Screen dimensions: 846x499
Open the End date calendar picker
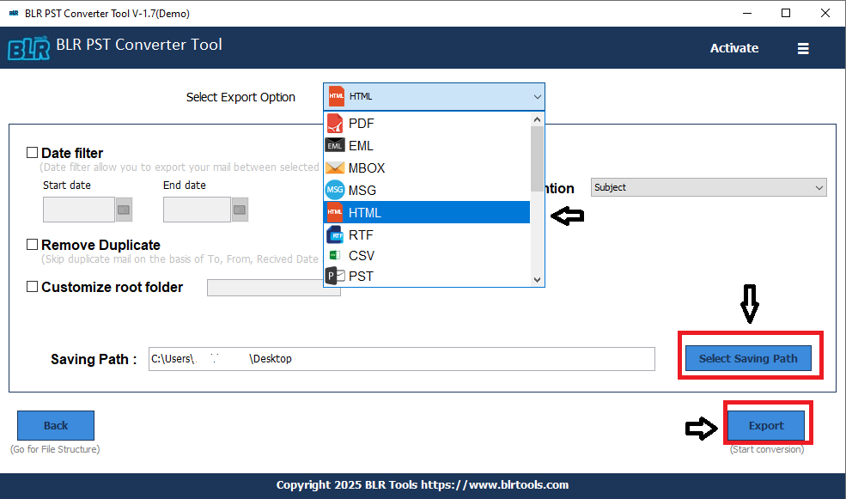[240, 210]
